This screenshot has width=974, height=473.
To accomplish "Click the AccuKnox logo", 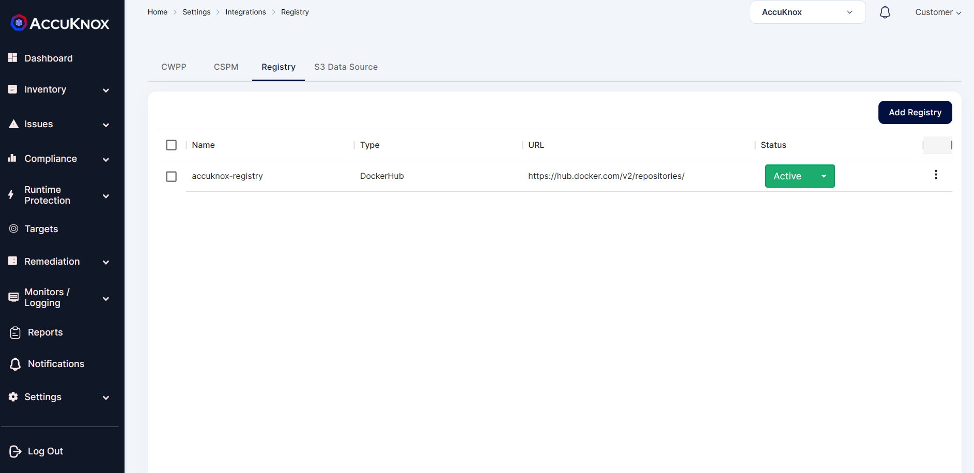I will [x=60, y=23].
